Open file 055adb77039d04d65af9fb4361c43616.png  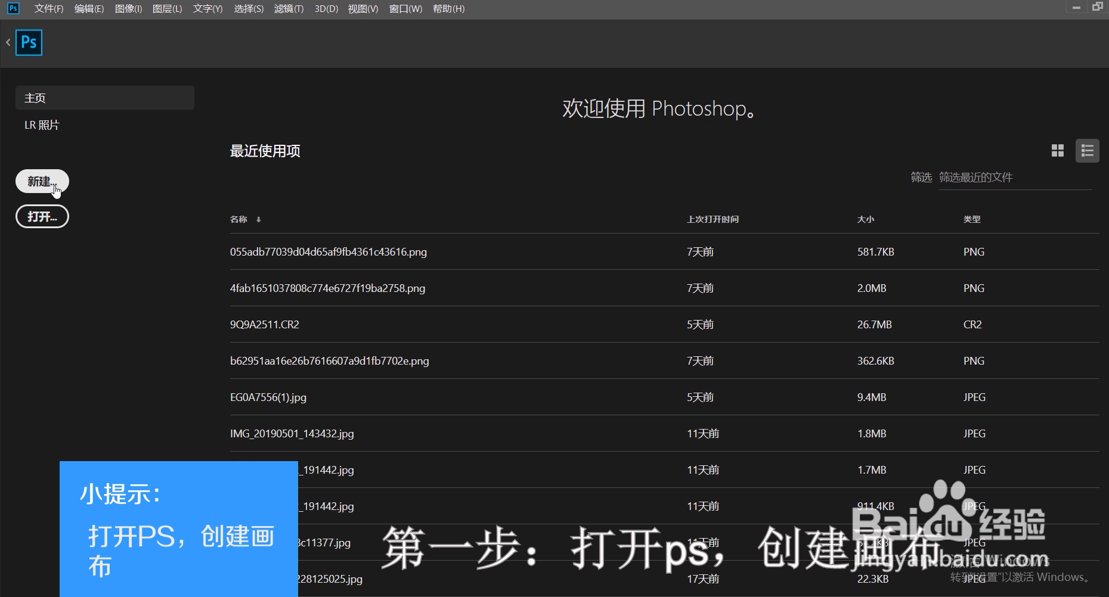pos(329,252)
